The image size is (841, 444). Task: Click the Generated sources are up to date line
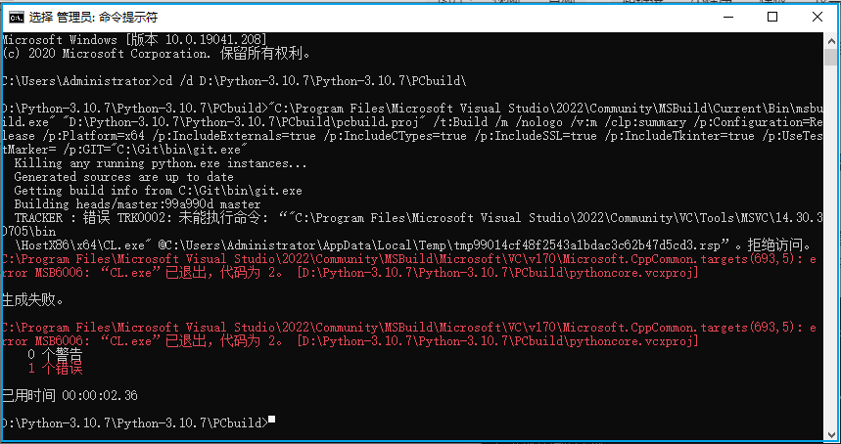point(123,177)
